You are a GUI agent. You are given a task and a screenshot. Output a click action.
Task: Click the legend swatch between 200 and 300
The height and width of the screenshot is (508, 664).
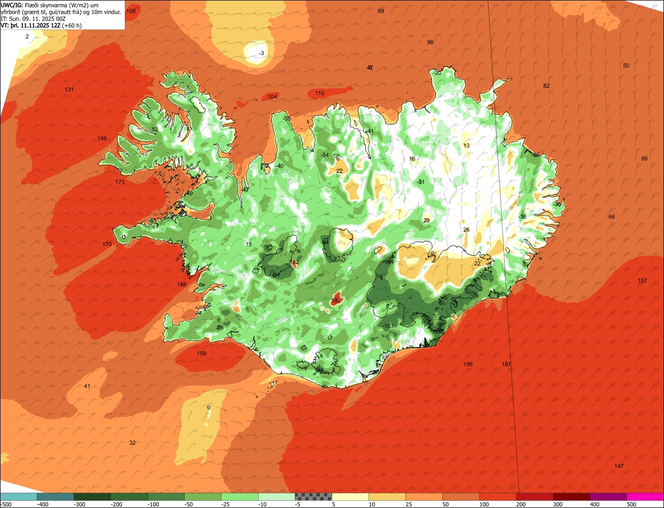point(534,497)
